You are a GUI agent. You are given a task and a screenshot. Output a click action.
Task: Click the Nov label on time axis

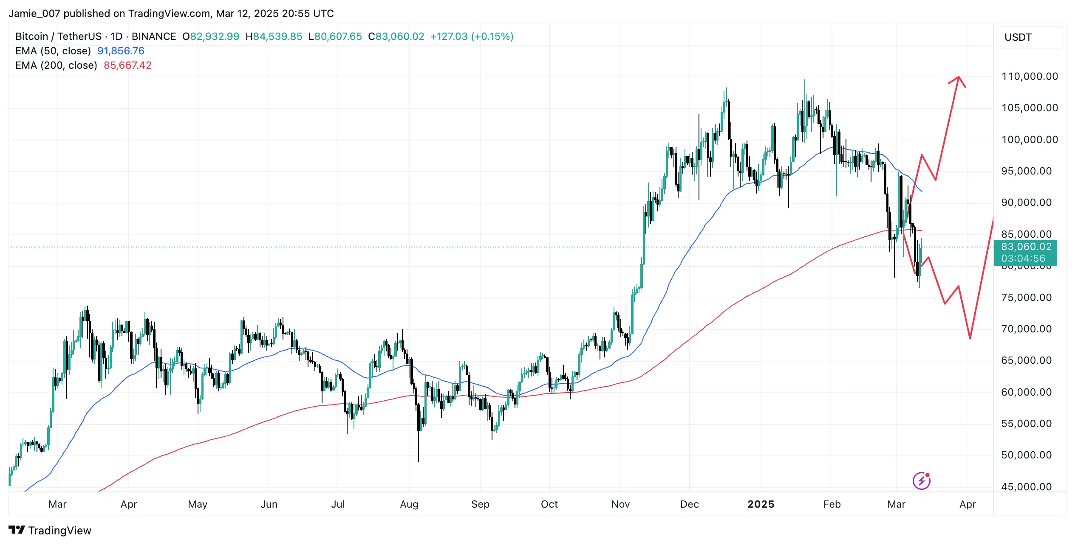[x=620, y=504]
